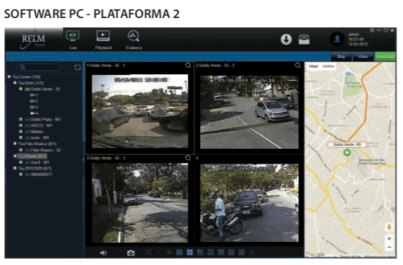Image resolution: width=403 pixels, height=265 pixels.
Task: Open Street View pegman on map
Action: point(389,227)
